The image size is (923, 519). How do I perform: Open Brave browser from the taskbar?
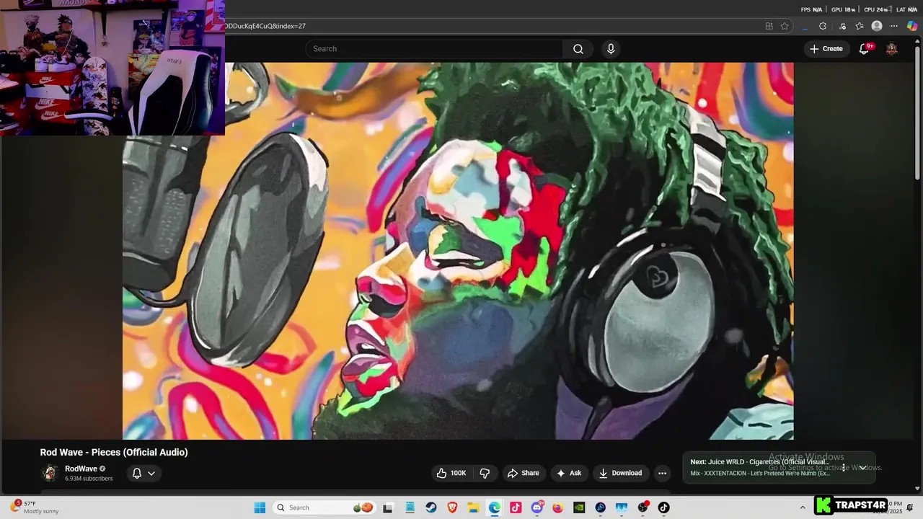452,507
